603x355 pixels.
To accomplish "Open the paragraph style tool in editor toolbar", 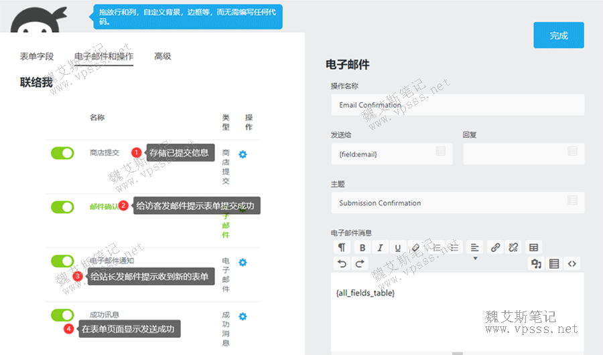I will pyautogui.click(x=342, y=247).
